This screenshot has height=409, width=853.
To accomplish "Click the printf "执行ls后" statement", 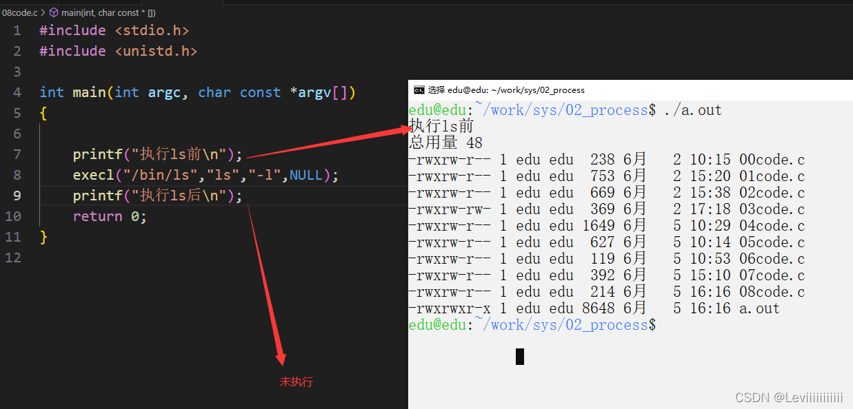I will pyautogui.click(x=158, y=196).
